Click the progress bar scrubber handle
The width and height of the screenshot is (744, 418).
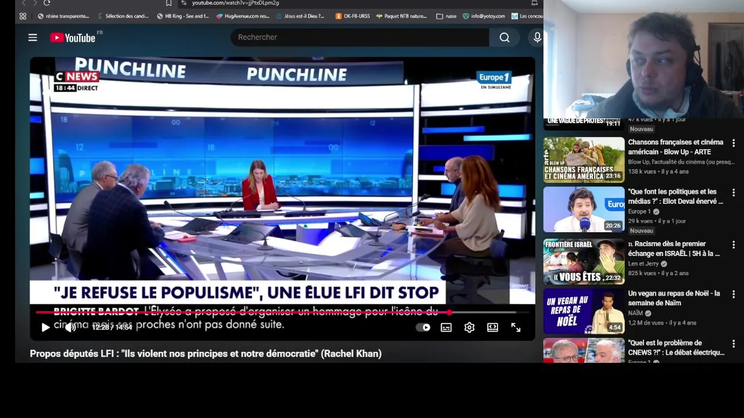click(449, 312)
